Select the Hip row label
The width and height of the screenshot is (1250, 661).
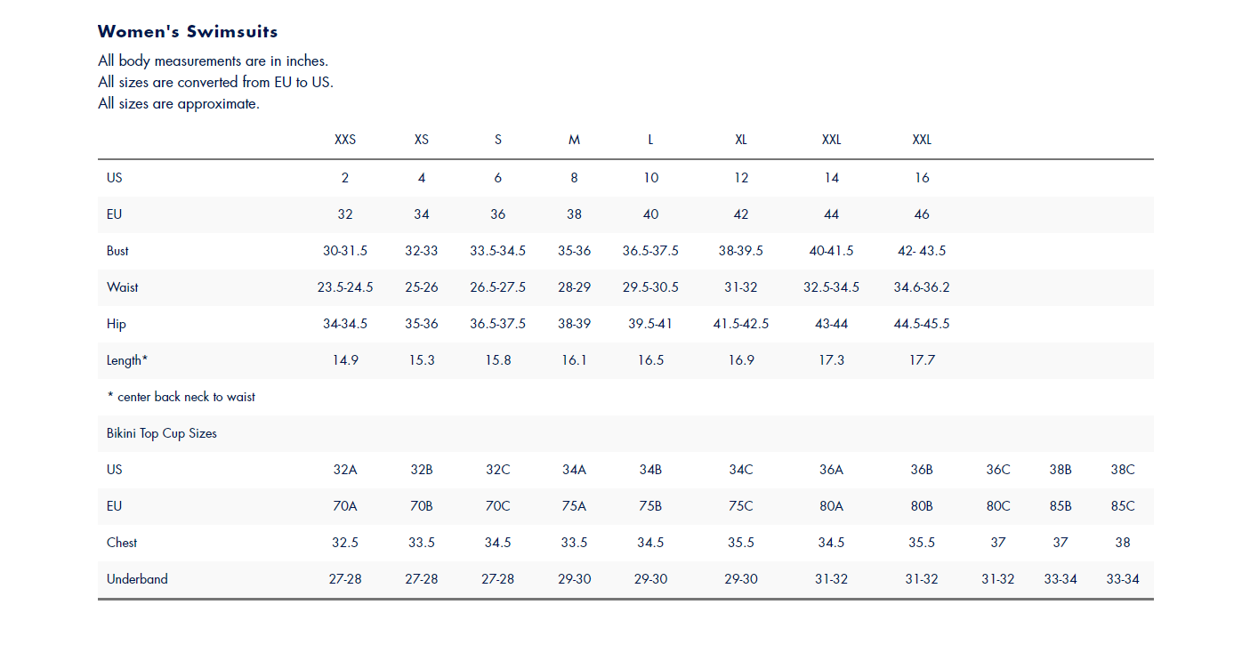point(117,325)
